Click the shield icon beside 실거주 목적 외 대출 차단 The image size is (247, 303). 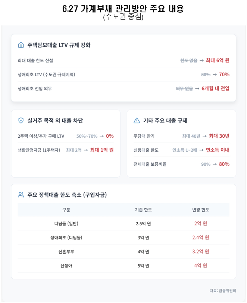pyautogui.click(x=21, y=120)
